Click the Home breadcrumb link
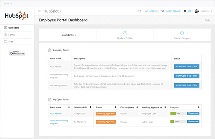Screen dimensions: 215x139 [x=208, y=20]
